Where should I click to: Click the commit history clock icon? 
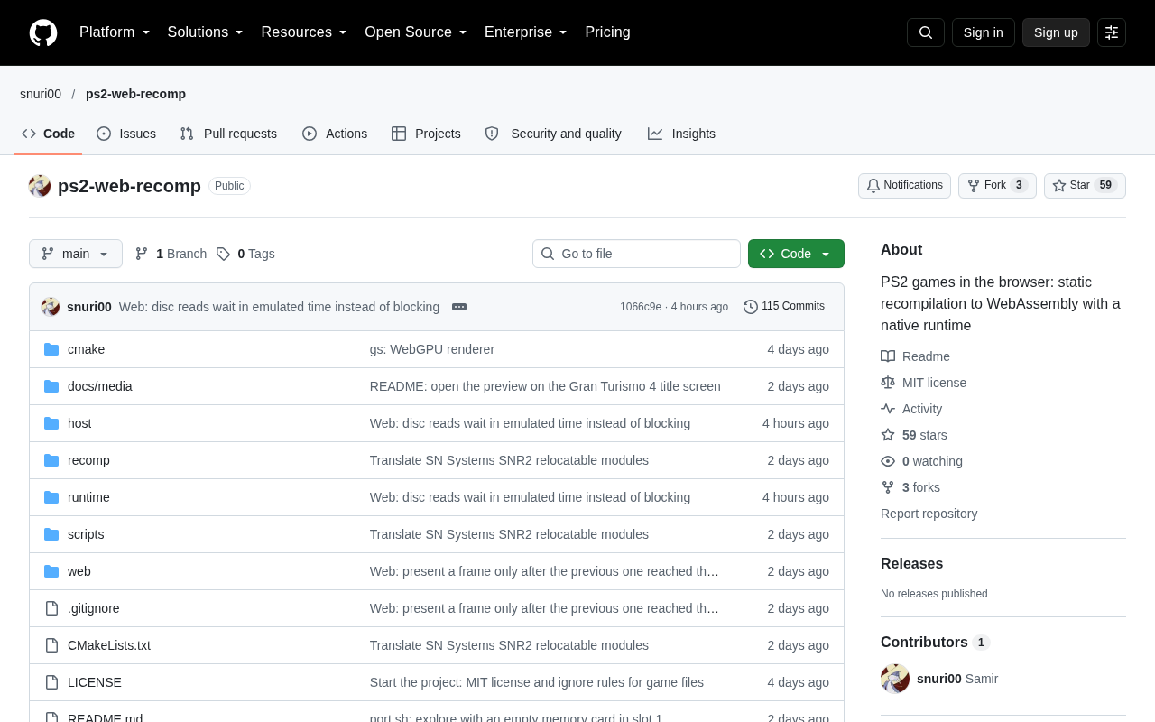coord(751,307)
